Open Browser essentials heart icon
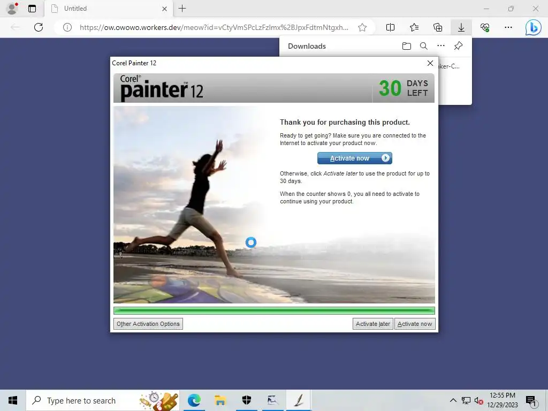548x411 pixels. tap(485, 27)
